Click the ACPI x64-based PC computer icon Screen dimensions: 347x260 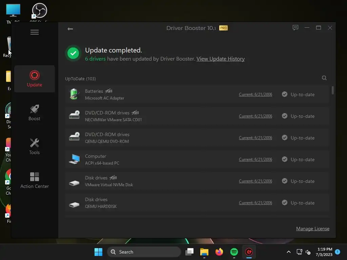(74, 159)
